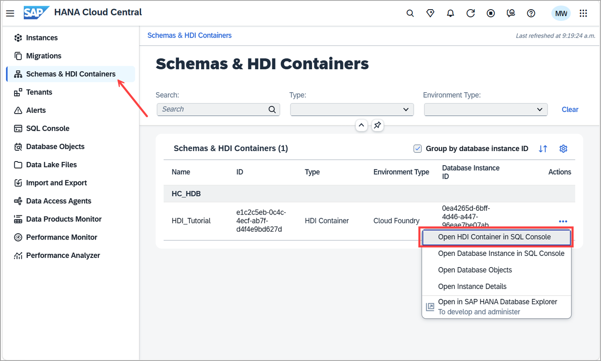Click the HDI Container type cell
The height and width of the screenshot is (361, 601).
pyautogui.click(x=327, y=221)
